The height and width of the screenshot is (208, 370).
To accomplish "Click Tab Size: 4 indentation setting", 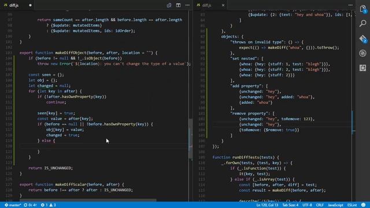I will pos(290,205).
